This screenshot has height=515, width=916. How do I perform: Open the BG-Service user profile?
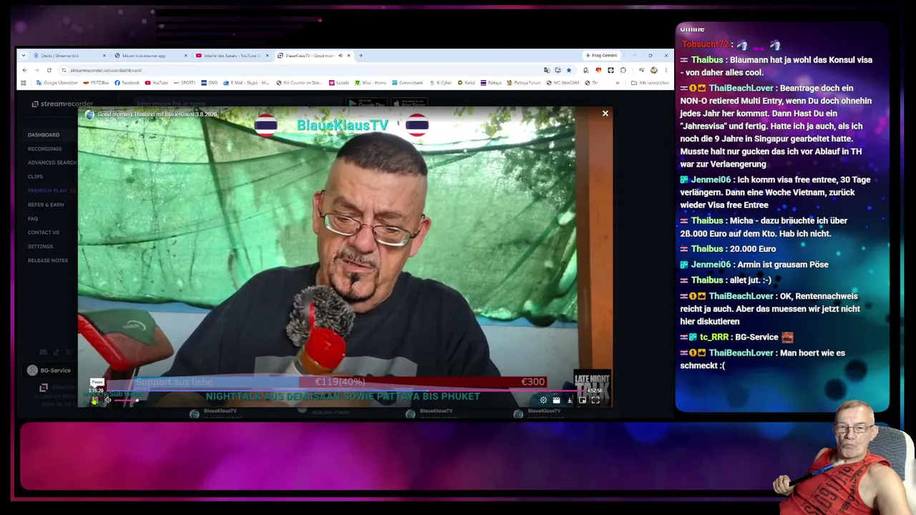click(50, 371)
